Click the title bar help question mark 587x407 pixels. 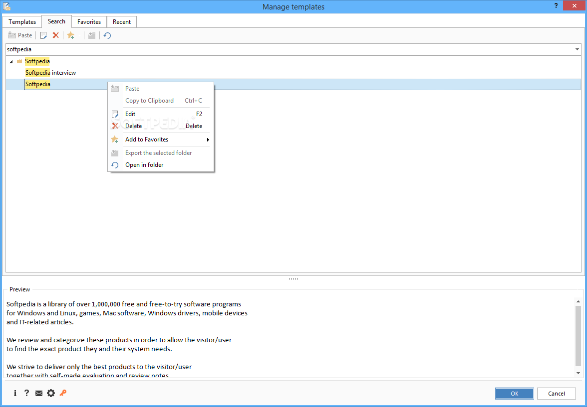click(555, 6)
